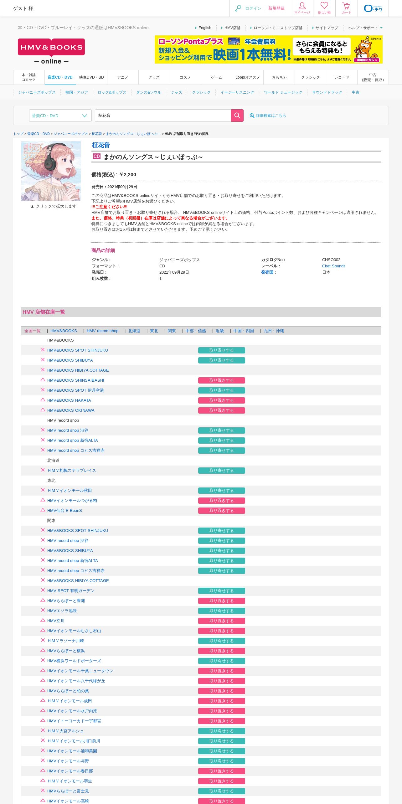Filter store list by 近畿

coord(220,331)
